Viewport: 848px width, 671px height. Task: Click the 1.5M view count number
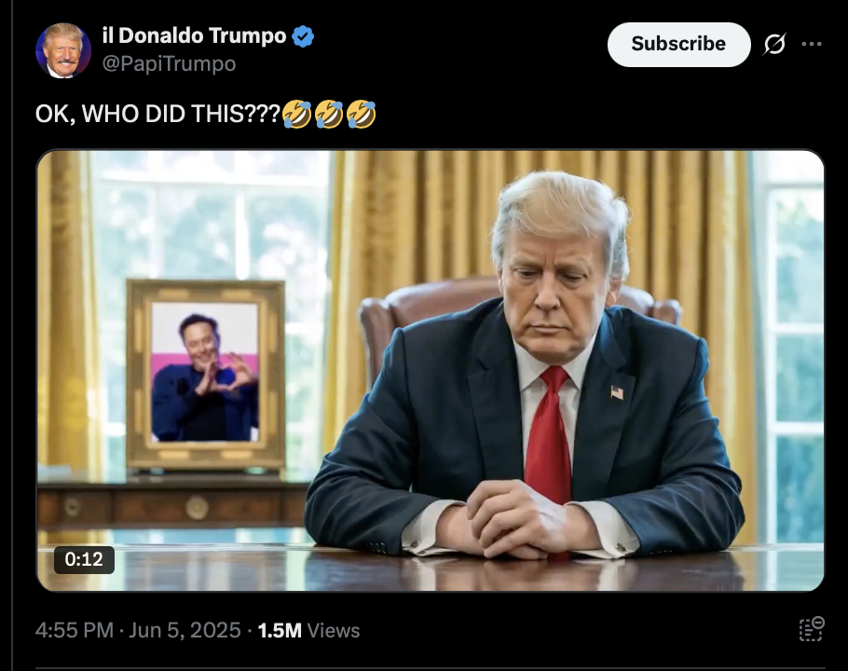point(280,630)
